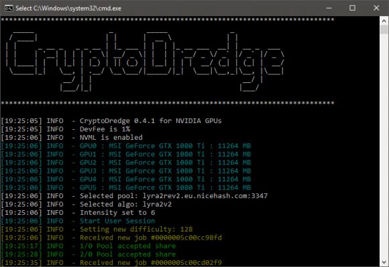Click the vertical scrollbar thumb

(384, 30)
